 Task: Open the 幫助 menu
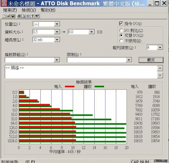[48, 10]
